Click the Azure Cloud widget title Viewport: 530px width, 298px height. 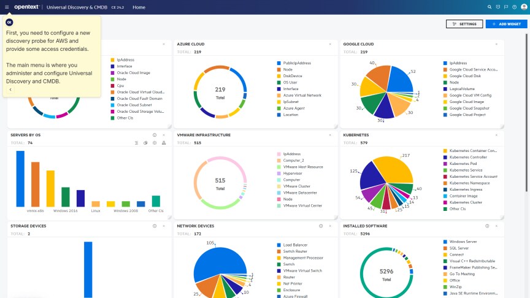tap(191, 44)
